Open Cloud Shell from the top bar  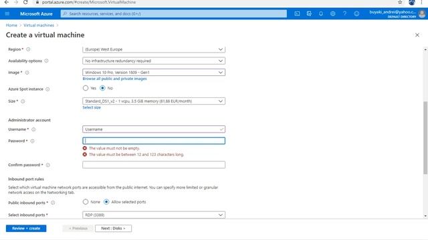pos(297,13)
